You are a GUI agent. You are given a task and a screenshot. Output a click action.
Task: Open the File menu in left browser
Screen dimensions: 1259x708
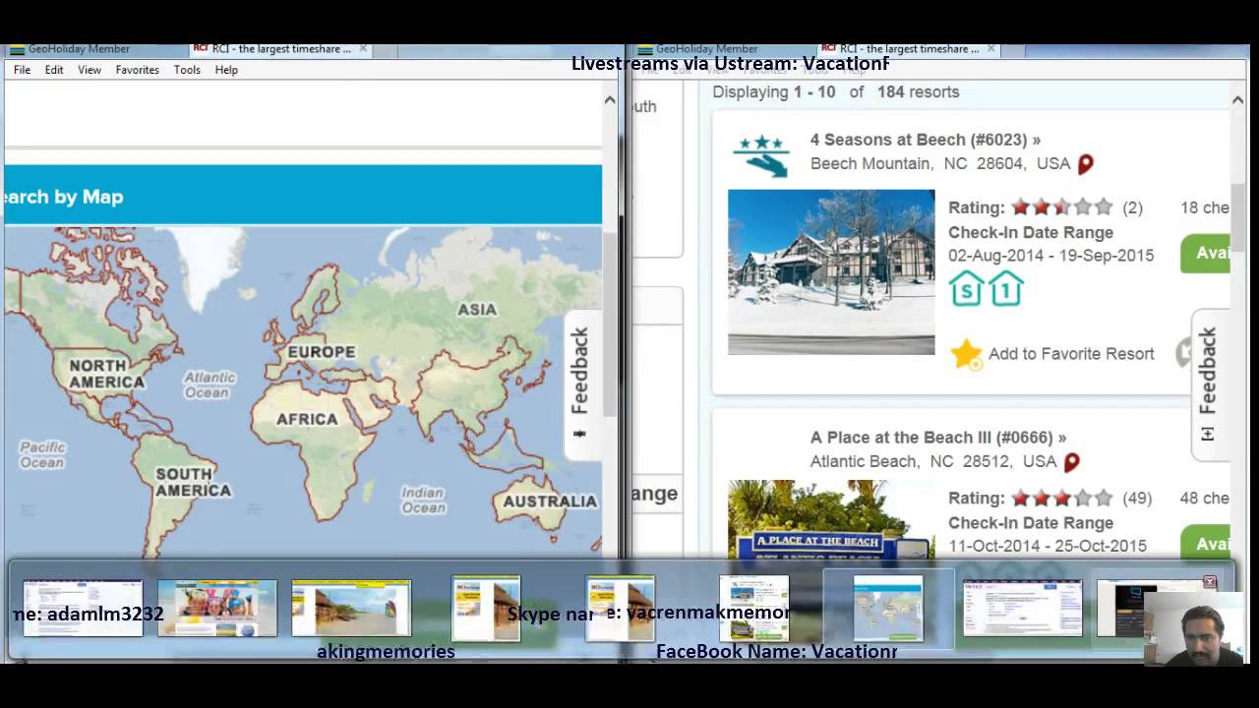point(22,70)
